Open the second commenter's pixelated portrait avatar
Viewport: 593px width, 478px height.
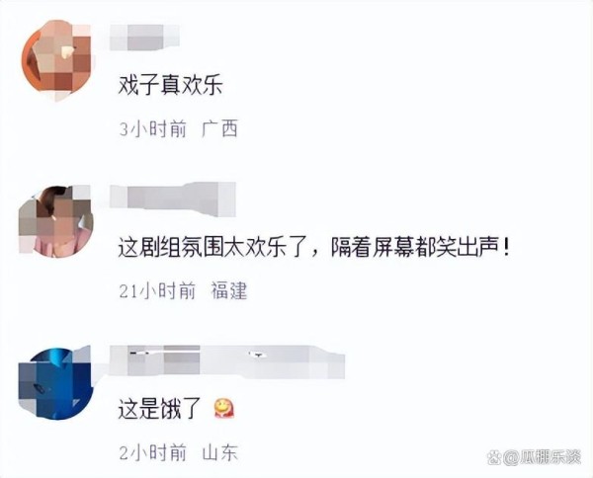[x=56, y=221]
